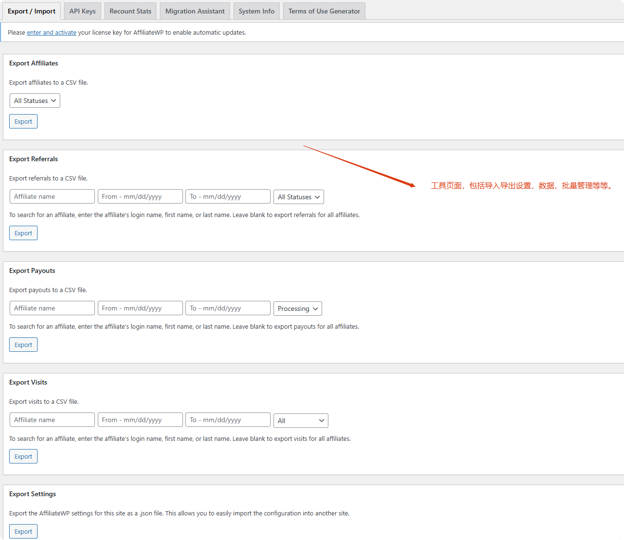
Task: Click Export button under Export Referrals
Action: [23, 233]
